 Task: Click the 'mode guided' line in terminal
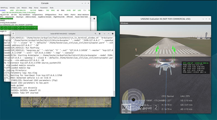click(17, 85)
